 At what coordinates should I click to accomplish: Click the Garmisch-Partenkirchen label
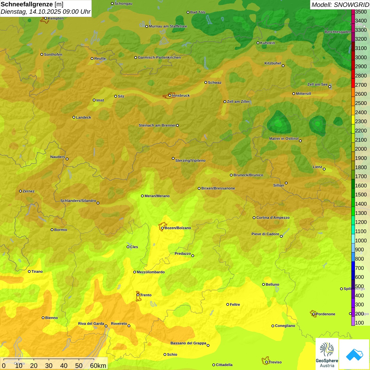pyautogui.click(x=159, y=57)
